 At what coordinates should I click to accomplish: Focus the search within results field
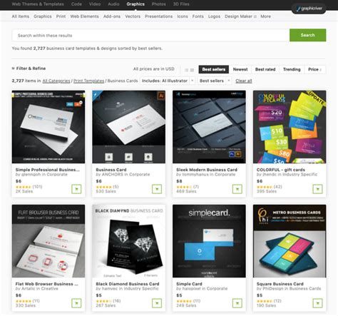pyautogui.click(x=150, y=36)
